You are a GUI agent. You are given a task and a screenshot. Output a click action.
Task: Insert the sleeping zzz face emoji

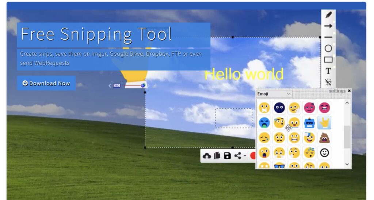click(309, 153)
